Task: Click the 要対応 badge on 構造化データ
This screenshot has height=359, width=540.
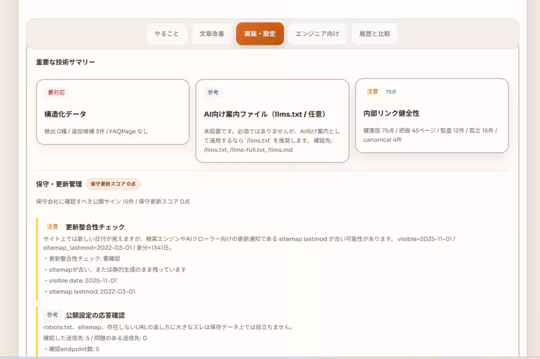Action: (56, 93)
